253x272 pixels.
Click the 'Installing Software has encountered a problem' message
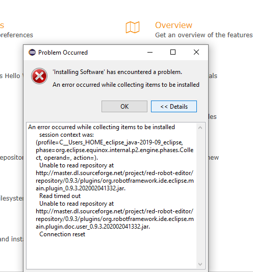[117, 72]
